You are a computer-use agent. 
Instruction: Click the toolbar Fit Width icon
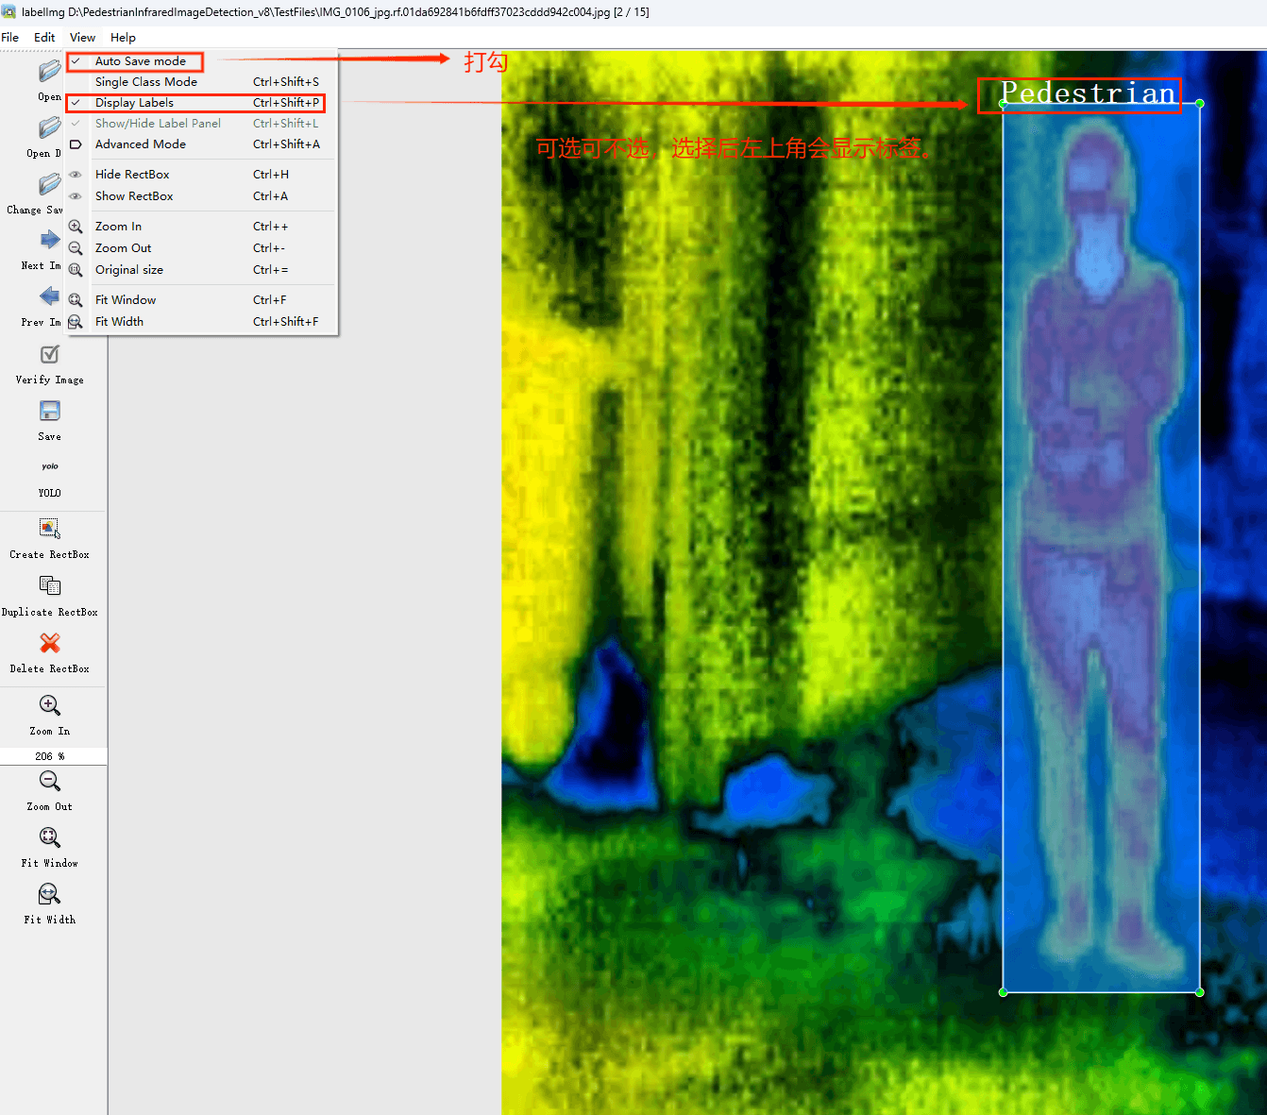[50, 894]
